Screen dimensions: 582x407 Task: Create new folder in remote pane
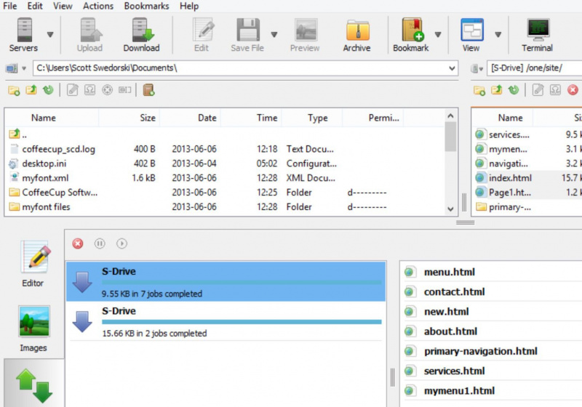479,90
